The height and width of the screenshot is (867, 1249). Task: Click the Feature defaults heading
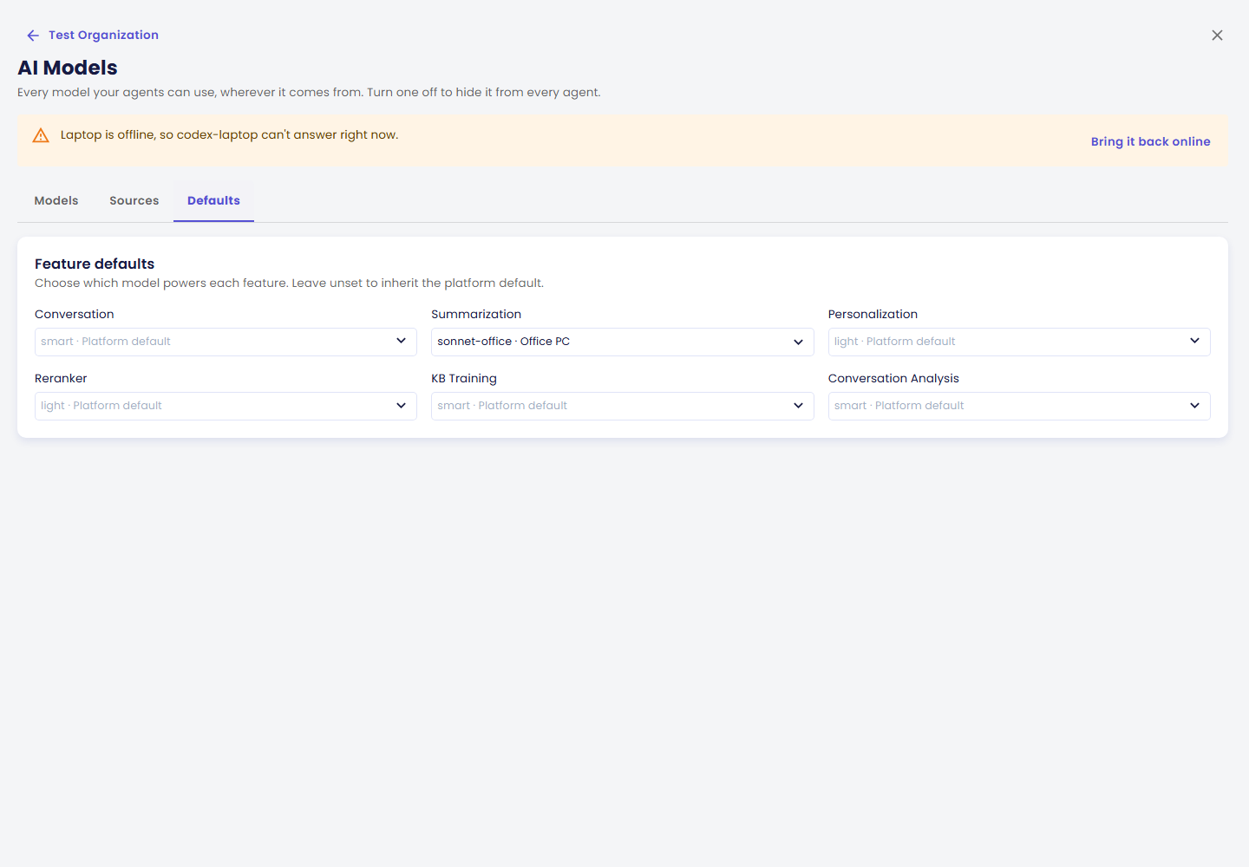[95, 264]
